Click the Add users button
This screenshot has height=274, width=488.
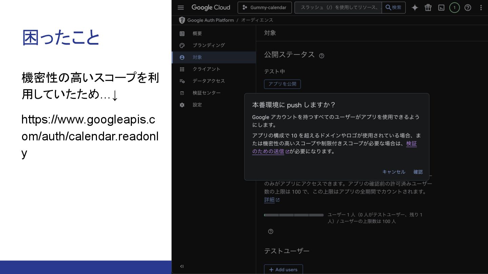click(283, 270)
